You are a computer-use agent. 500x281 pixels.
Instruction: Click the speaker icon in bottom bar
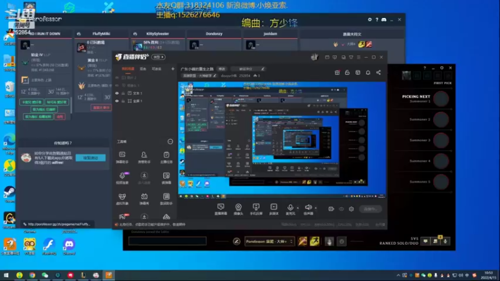click(x=308, y=207)
